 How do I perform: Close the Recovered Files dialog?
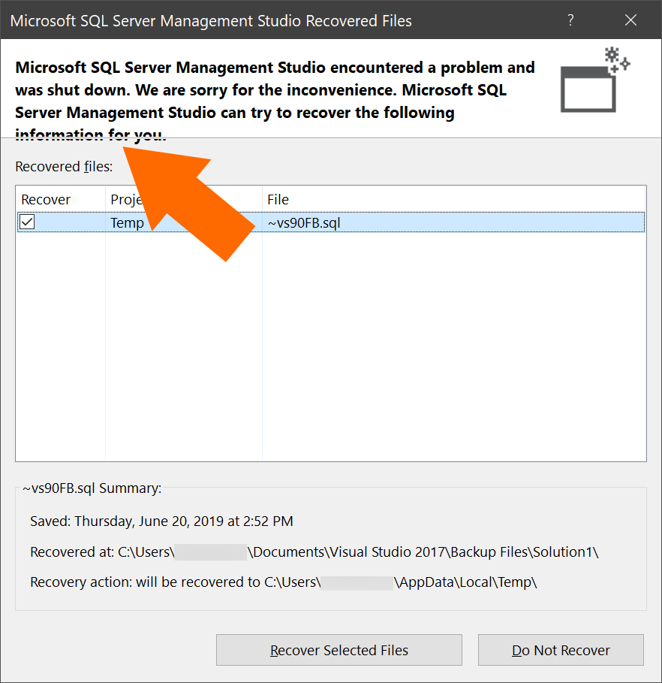coord(630,20)
